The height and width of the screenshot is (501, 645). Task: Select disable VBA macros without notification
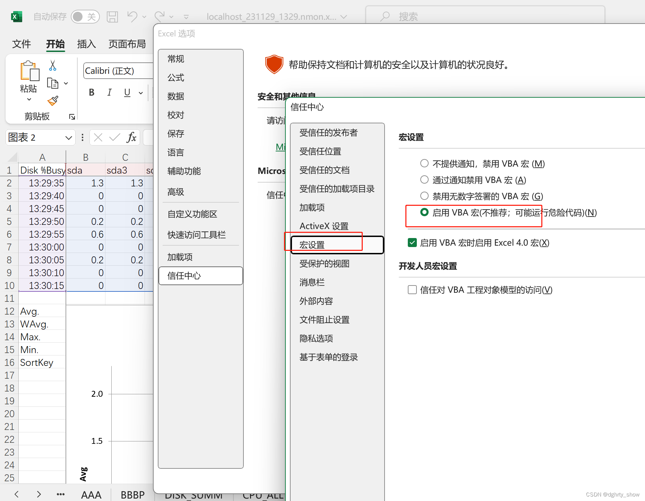click(424, 163)
